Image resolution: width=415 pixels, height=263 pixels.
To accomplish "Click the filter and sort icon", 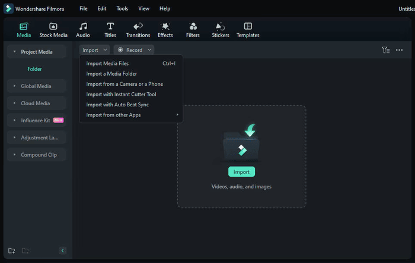I will coord(385,50).
